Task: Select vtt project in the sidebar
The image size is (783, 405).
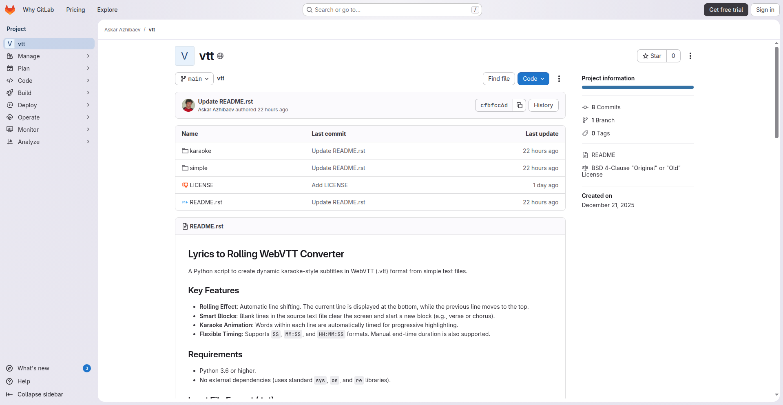Action: click(49, 44)
